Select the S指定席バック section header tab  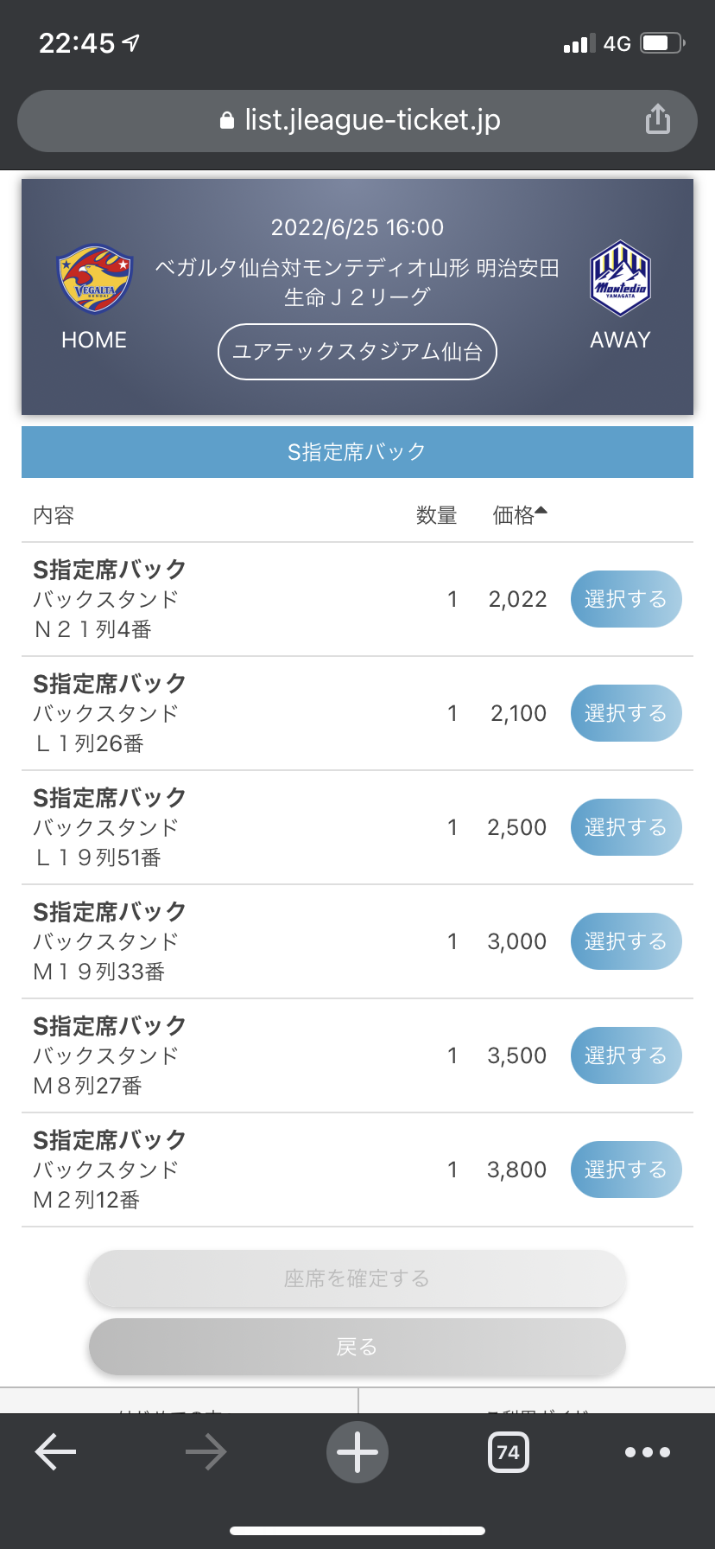pyautogui.click(x=357, y=452)
